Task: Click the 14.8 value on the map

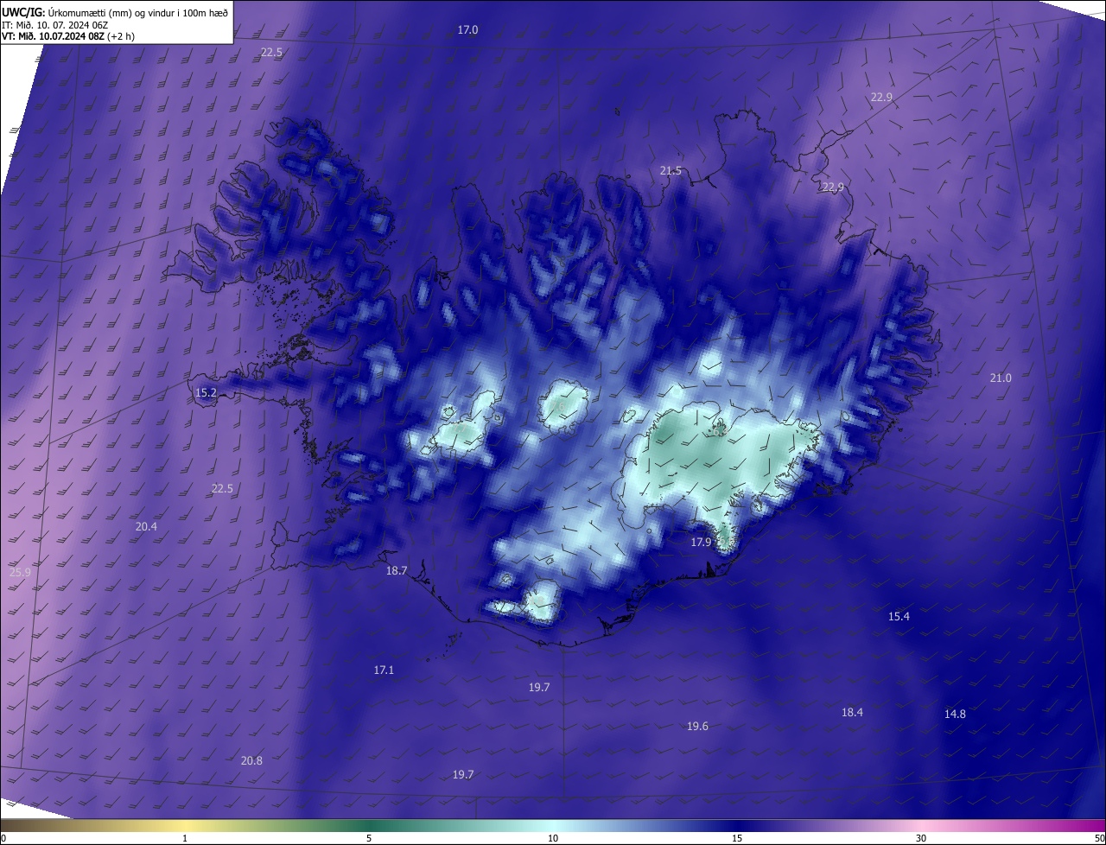Action: [x=955, y=715]
